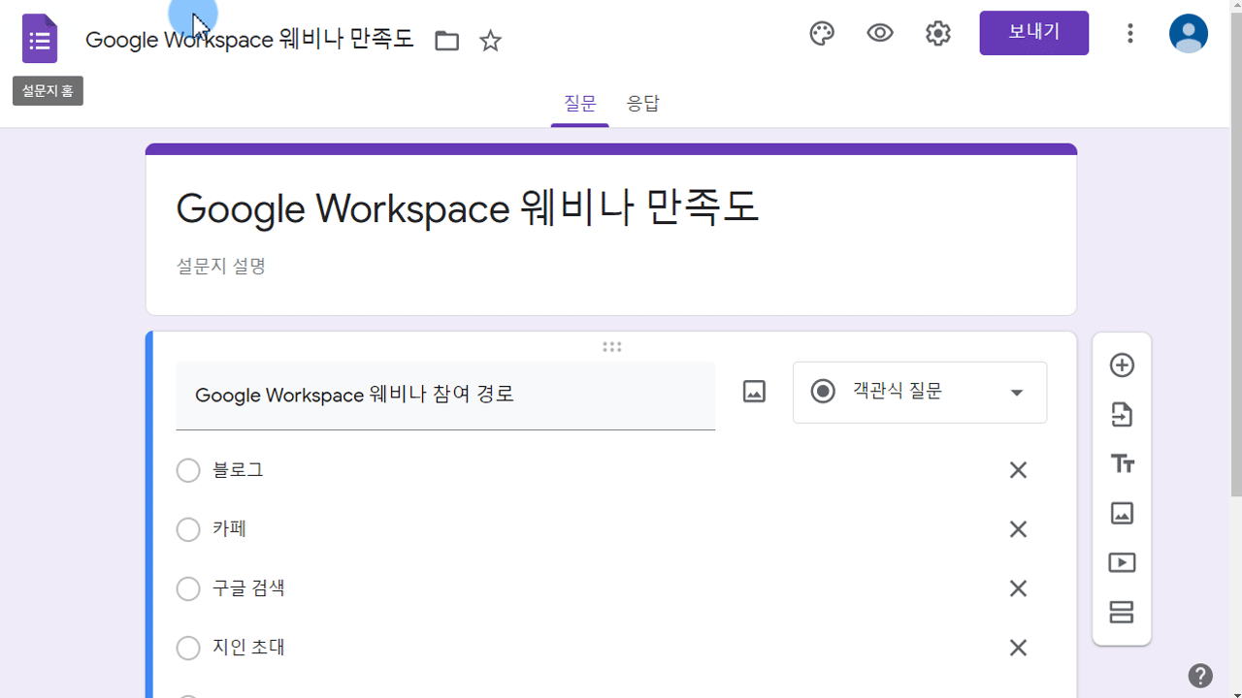Grab the question card drag handle

(x=611, y=347)
